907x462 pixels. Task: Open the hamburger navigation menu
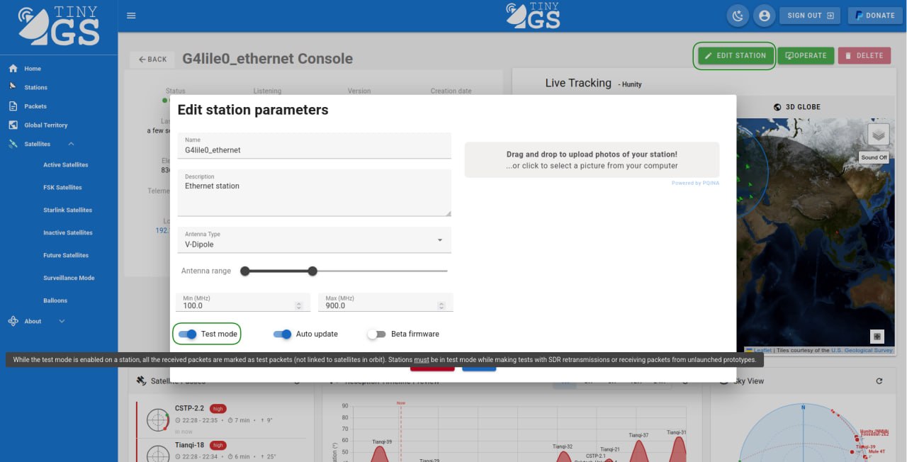tap(131, 16)
